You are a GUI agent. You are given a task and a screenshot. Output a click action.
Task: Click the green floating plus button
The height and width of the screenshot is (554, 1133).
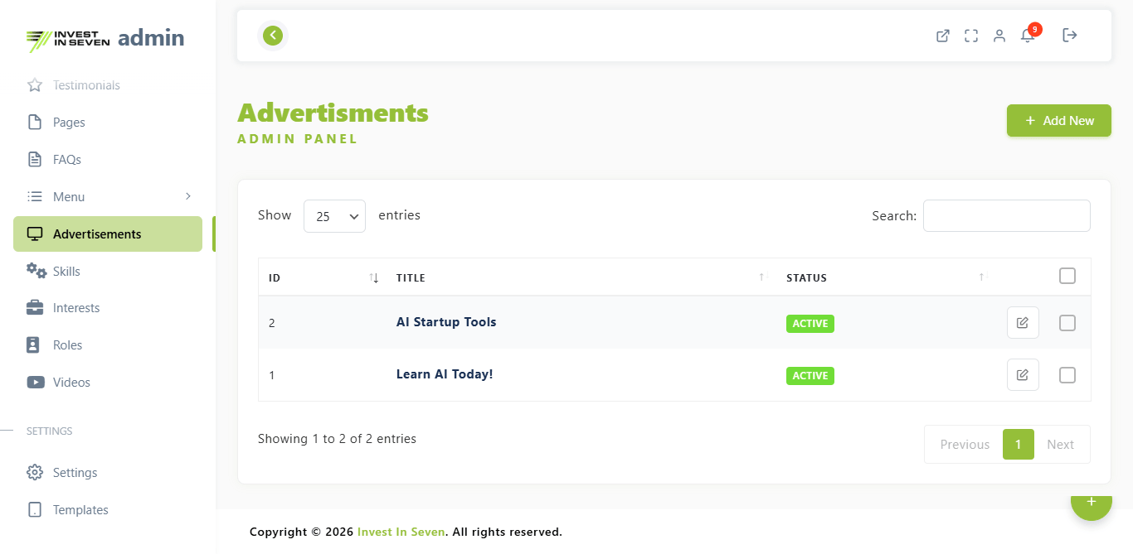point(1090,503)
